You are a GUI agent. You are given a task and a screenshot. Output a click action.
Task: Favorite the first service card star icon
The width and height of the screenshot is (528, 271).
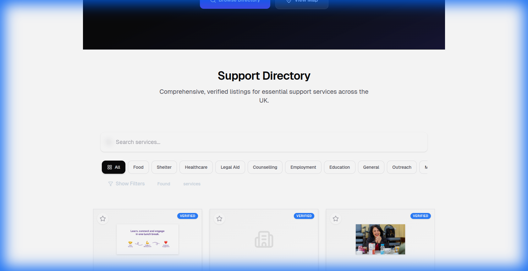coord(103,219)
